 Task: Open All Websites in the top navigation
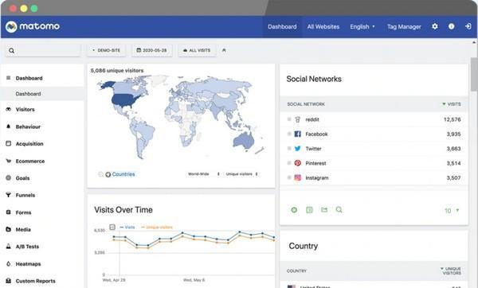click(323, 27)
